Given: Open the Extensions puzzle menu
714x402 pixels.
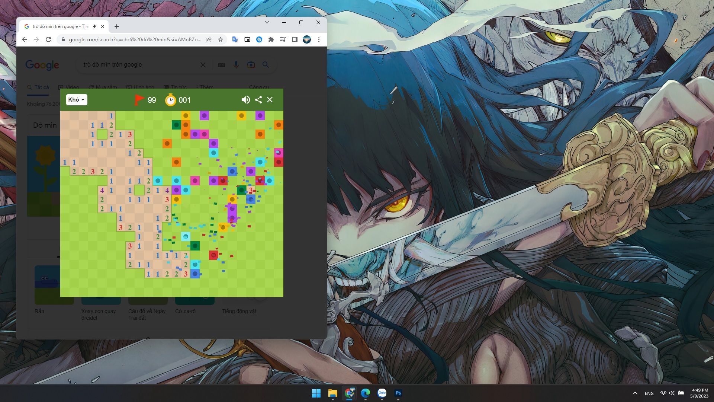Looking at the screenshot, I should click(x=271, y=39).
